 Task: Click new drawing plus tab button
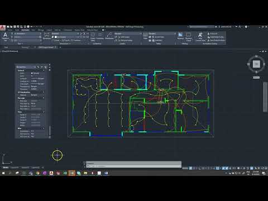click(60, 47)
